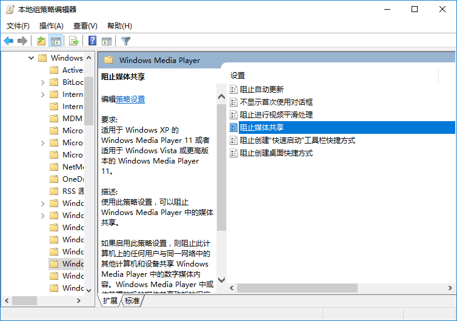457x321 pixels.
Task: Select the 阻止自动更新 policy setting
Action: 261,89
